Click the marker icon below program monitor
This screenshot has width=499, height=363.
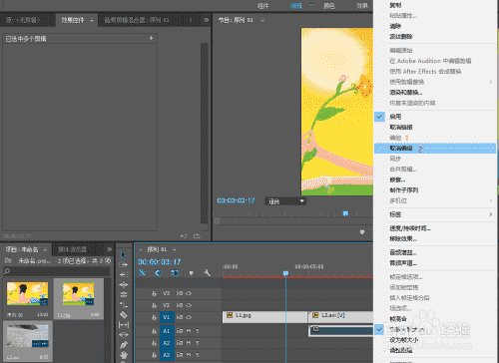point(362,232)
